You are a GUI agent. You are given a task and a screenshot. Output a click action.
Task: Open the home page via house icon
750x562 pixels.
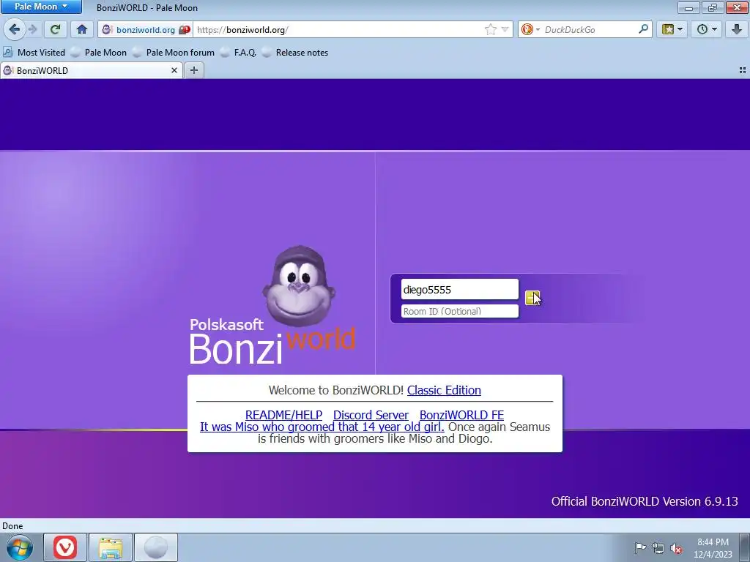82,29
